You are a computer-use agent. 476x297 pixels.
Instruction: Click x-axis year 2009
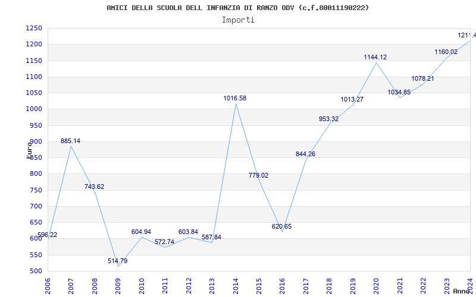(118, 286)
